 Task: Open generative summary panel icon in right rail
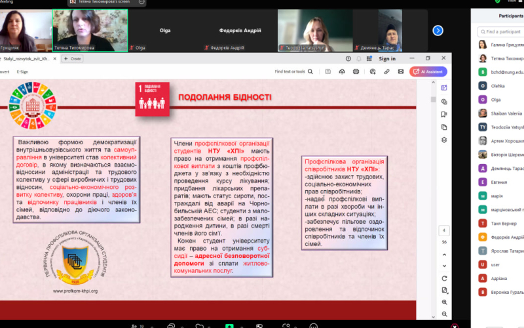click(x=444, y=88)
